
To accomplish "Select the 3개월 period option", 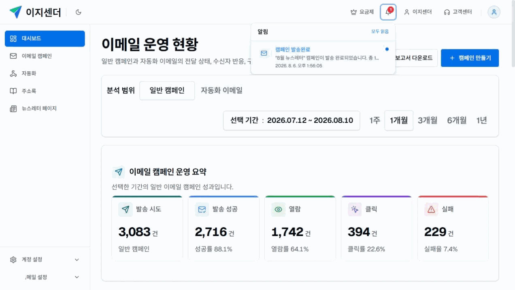I will pos(428,120).
